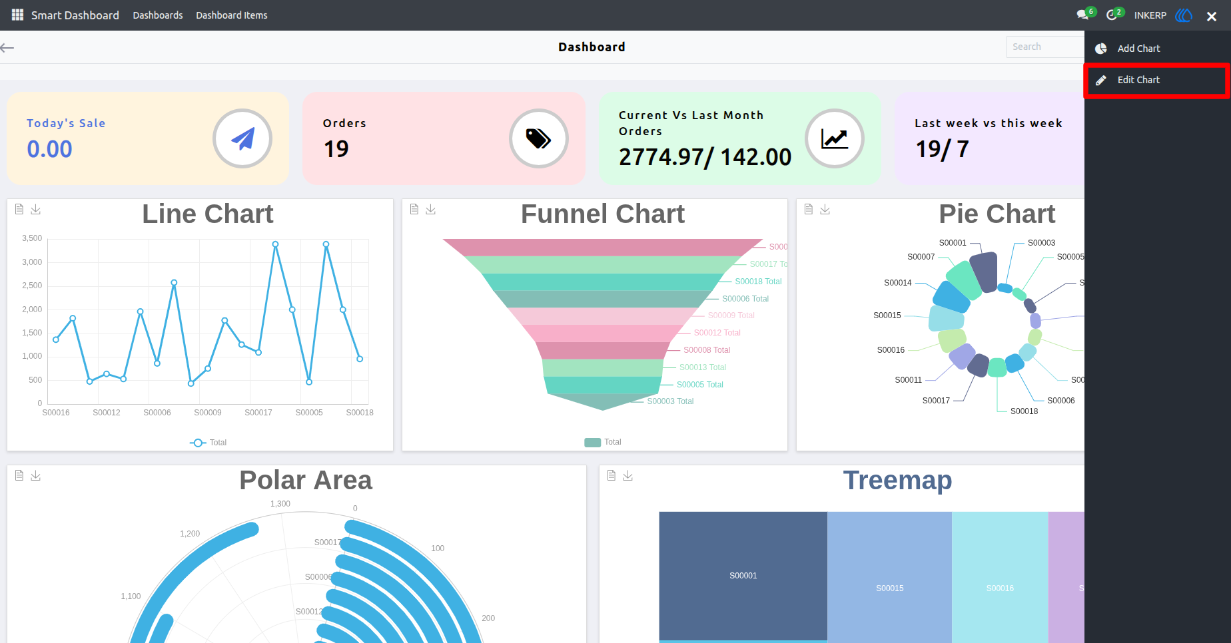Open the INKERP user menu
Viewport: 1231px width, 643px height.
tap(1150, 15)
